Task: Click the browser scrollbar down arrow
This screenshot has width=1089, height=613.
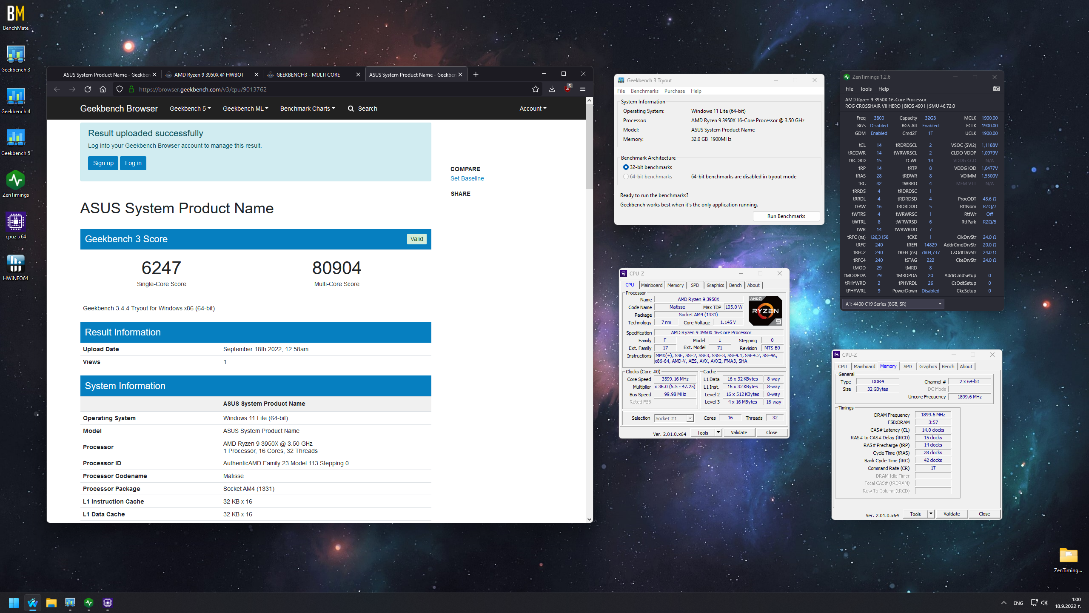Action: [x=589, y=519]
